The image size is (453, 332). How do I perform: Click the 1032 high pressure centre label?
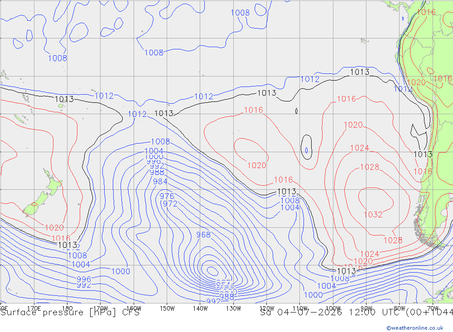[373, 214]
